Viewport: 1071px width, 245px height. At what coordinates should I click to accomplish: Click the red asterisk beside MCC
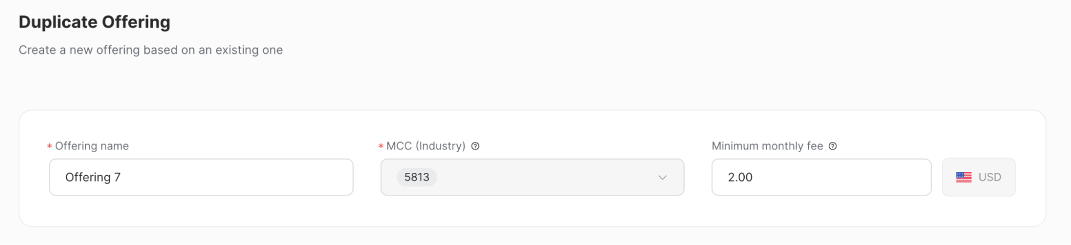coord(381,147)
